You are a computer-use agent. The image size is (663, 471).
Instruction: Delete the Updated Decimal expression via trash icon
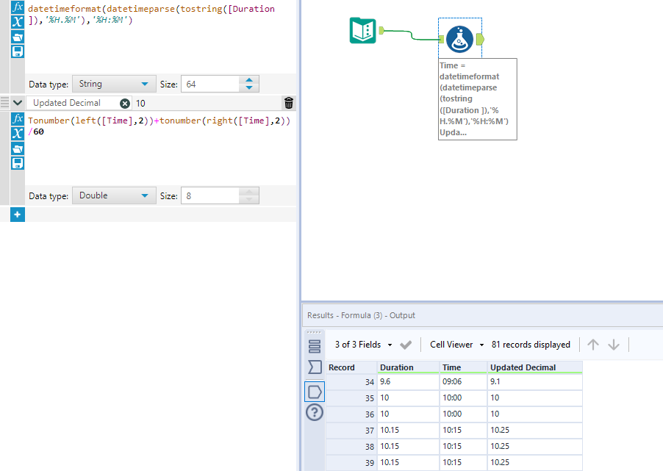(288, 103)
